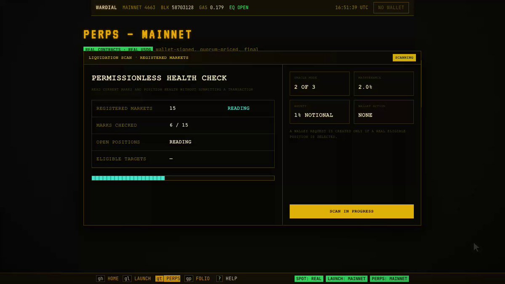Click the SCAN IN PROGRESS button

351,211
